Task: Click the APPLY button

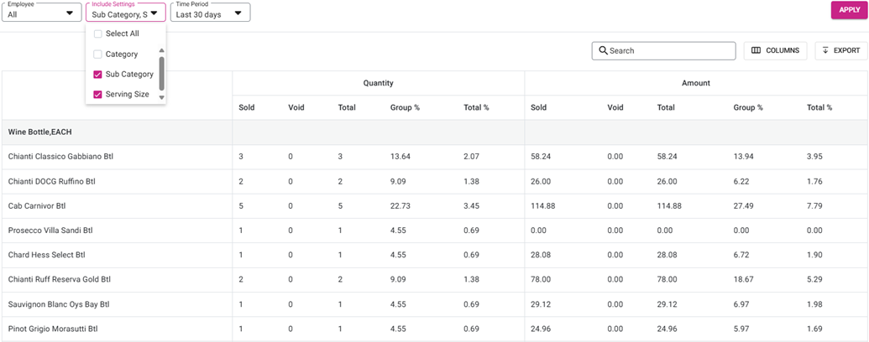Action: click(x=848, y=10)
